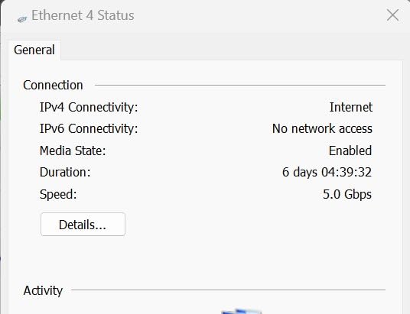The image size is (410, 314).
Task: Open the Details... button
Action: tap(83, 225)
